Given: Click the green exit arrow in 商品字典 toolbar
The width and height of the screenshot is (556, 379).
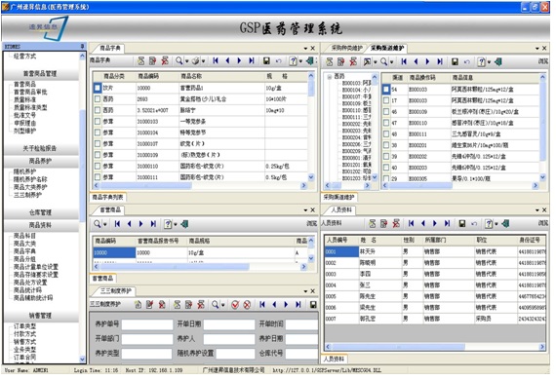Looking at the screenshot, I should point(309,61).
